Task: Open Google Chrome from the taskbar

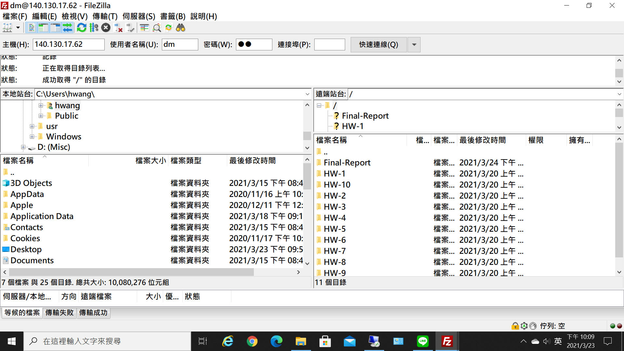Action: coord(252,341)
